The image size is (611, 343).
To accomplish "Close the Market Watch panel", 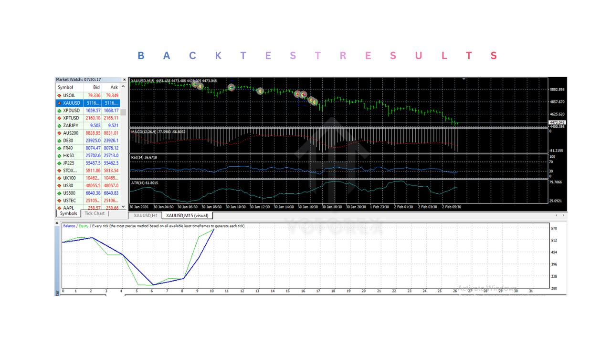I will [124, 79].
